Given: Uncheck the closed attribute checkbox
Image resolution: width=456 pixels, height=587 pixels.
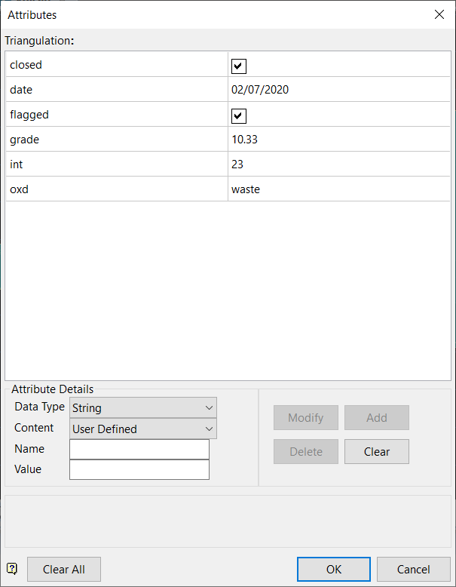Looking at the screenshot, I should pos(239,66).
